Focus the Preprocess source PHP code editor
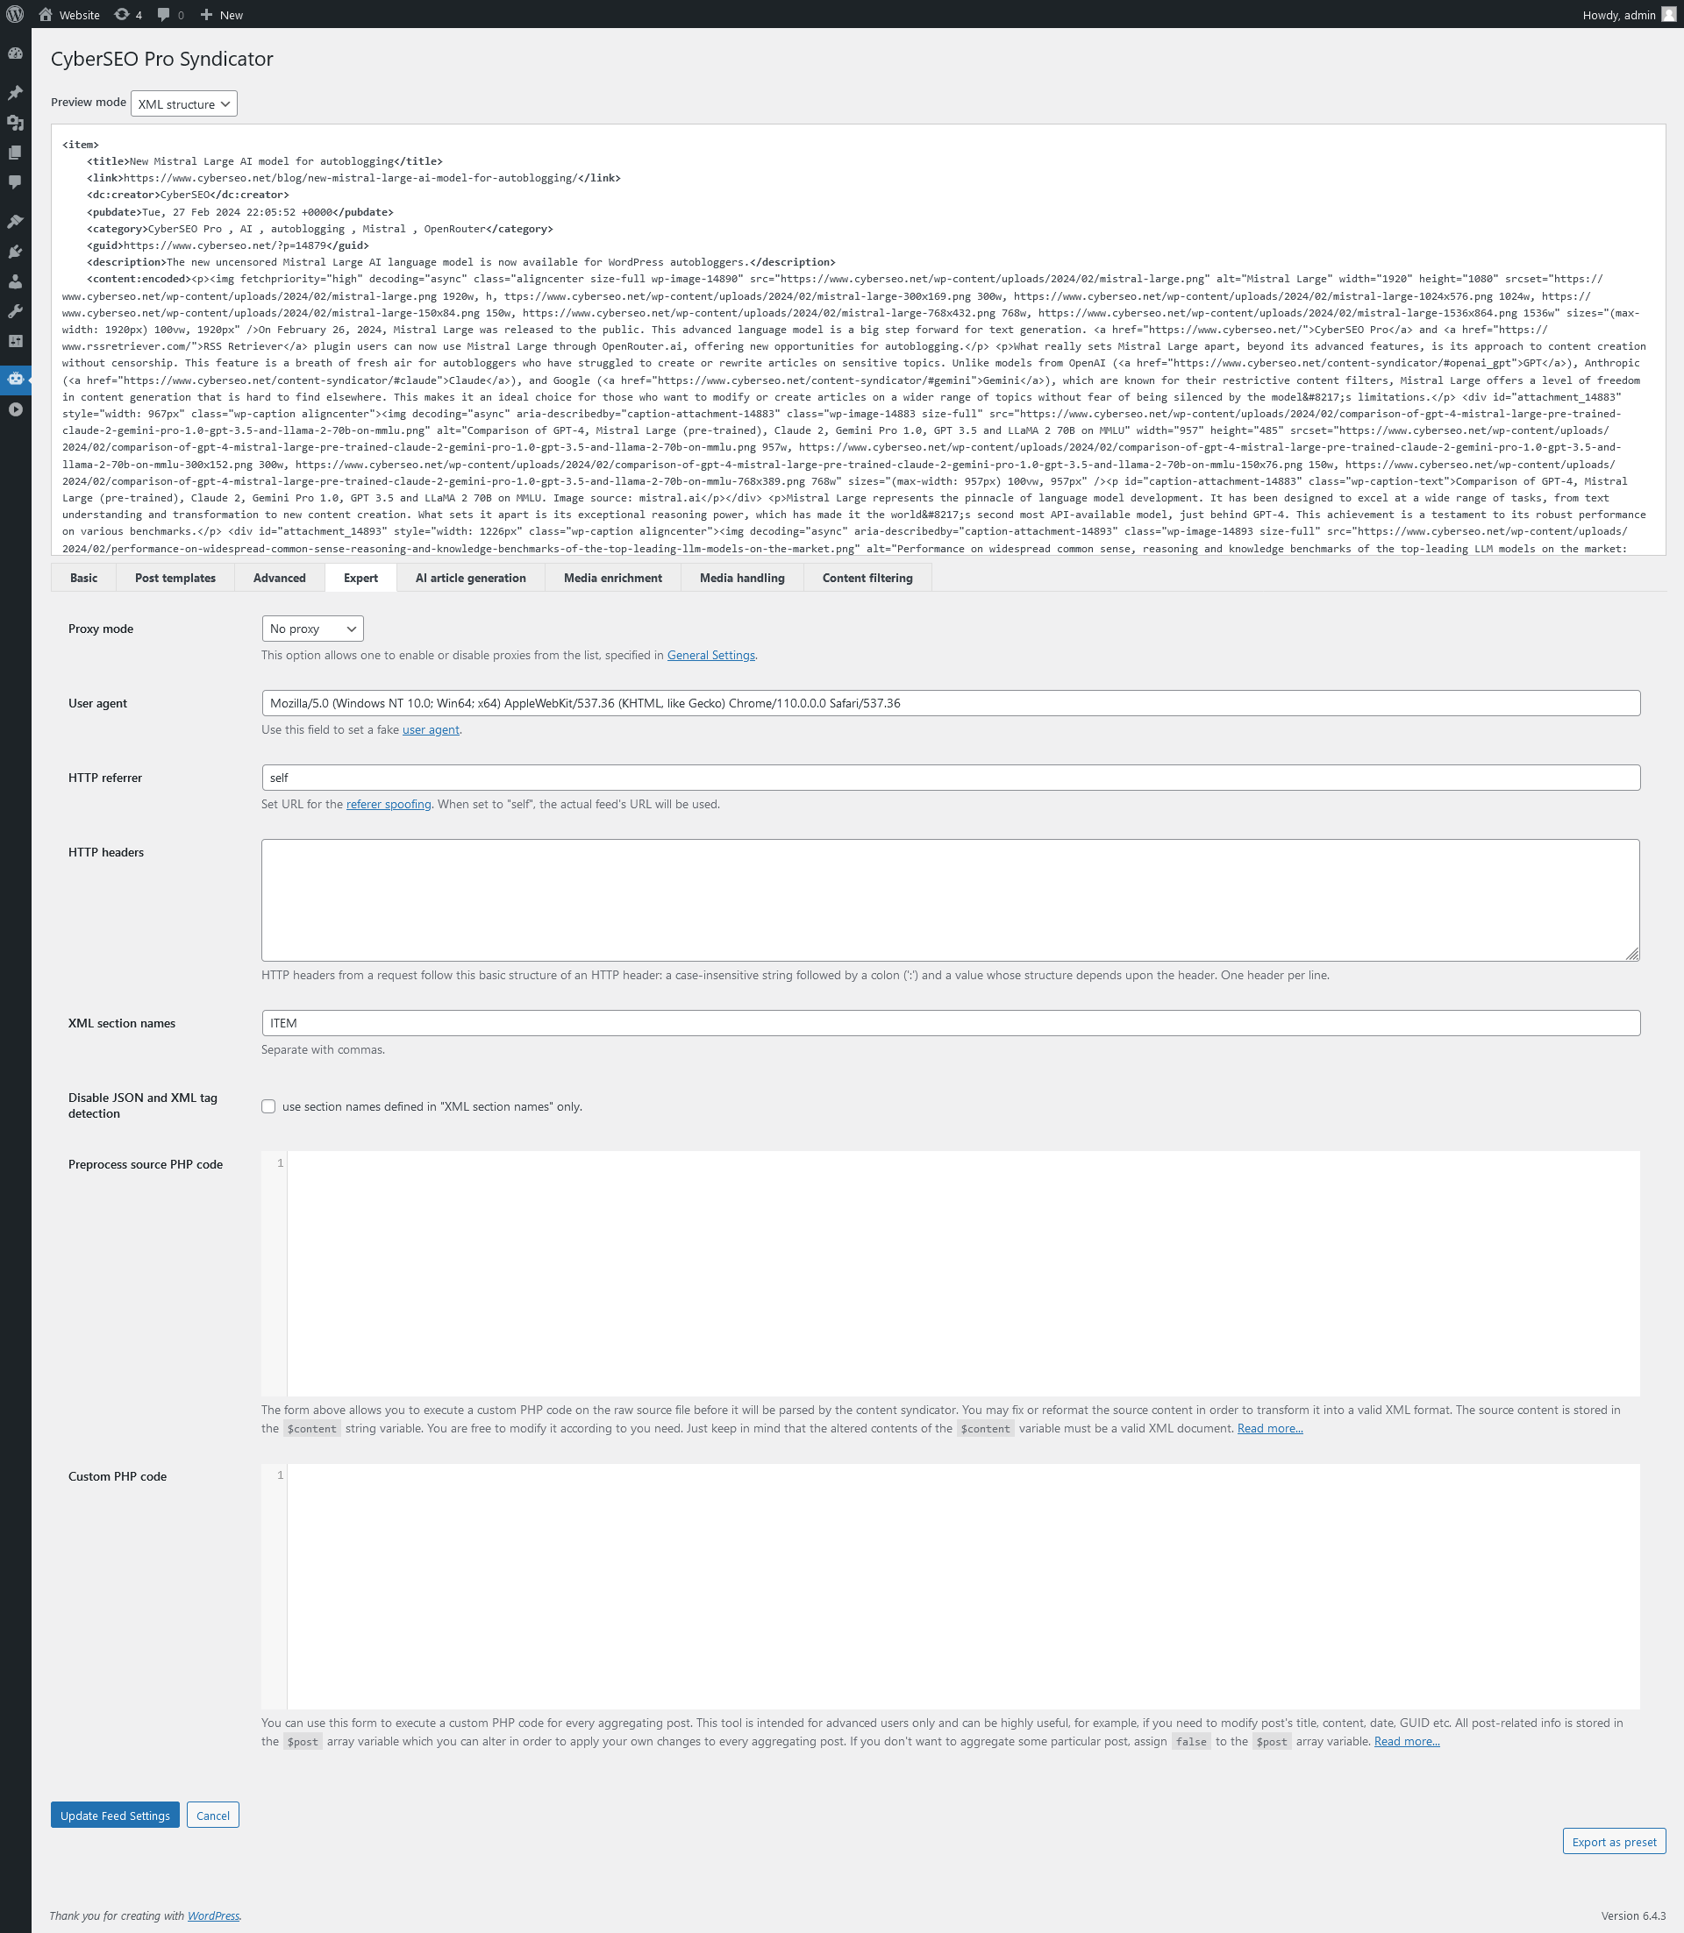 [x=950, y=1274]
